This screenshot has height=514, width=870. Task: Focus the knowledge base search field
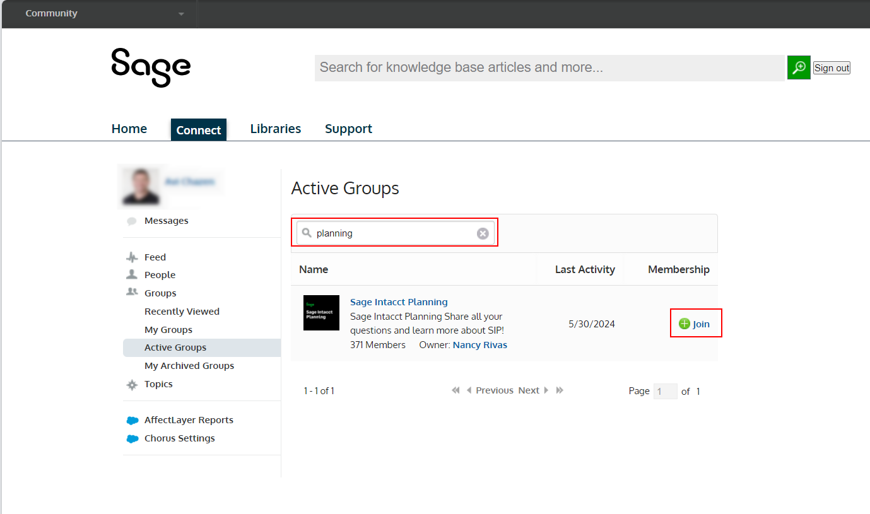(x=550, y=67)
